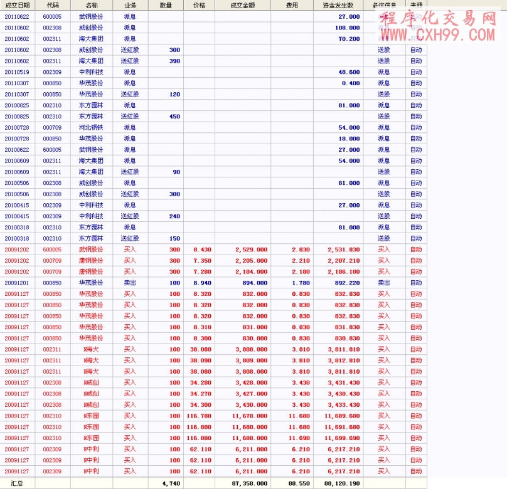507x489 pixels.
Task: Select the 名称 column header
Action: coord(92,5)
